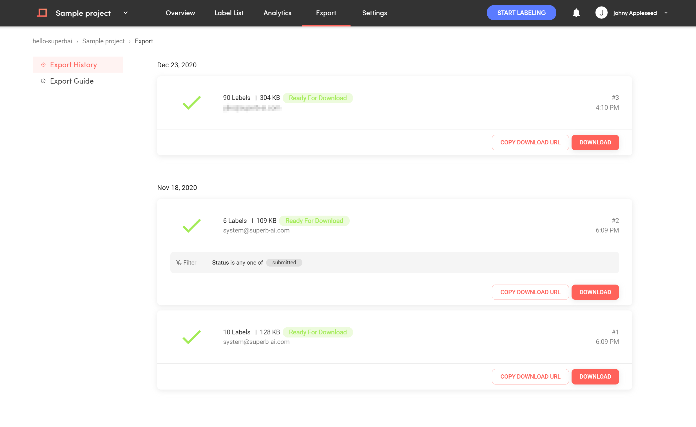The height and width of the screenshot is (427, 696).
Task: Click the J user avatar
Action: [x=601, y=13]
